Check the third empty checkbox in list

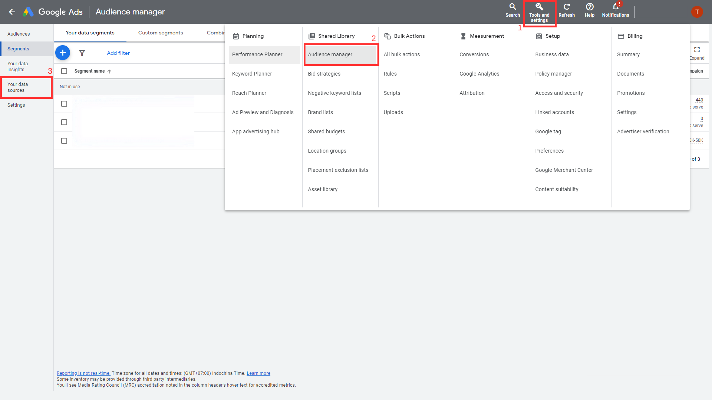(x=63, y=141)
